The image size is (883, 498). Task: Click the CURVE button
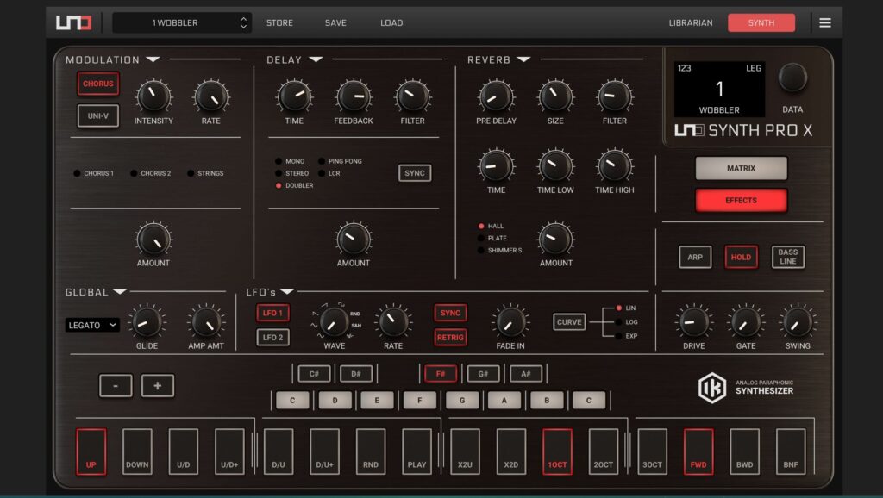[x=569, y=322]
